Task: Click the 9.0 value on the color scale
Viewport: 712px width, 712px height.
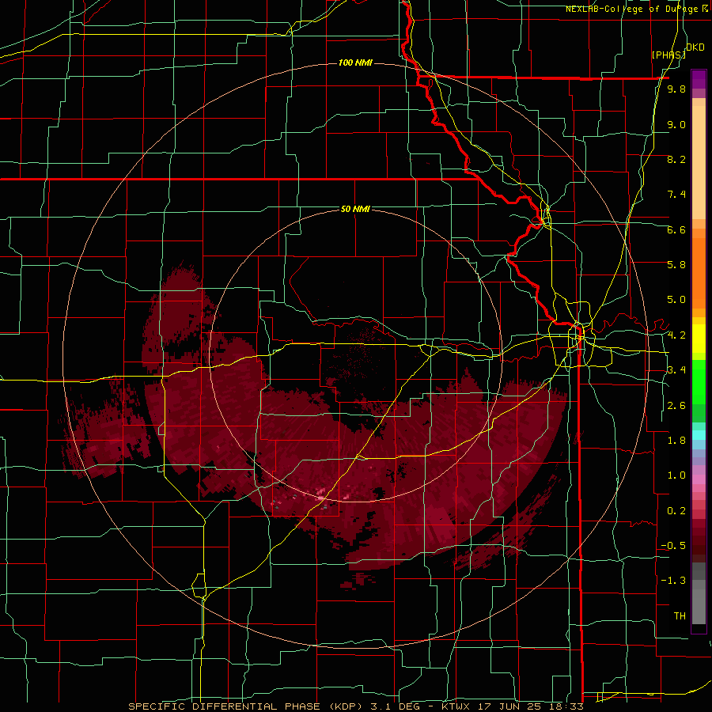Action: point(676,124)
